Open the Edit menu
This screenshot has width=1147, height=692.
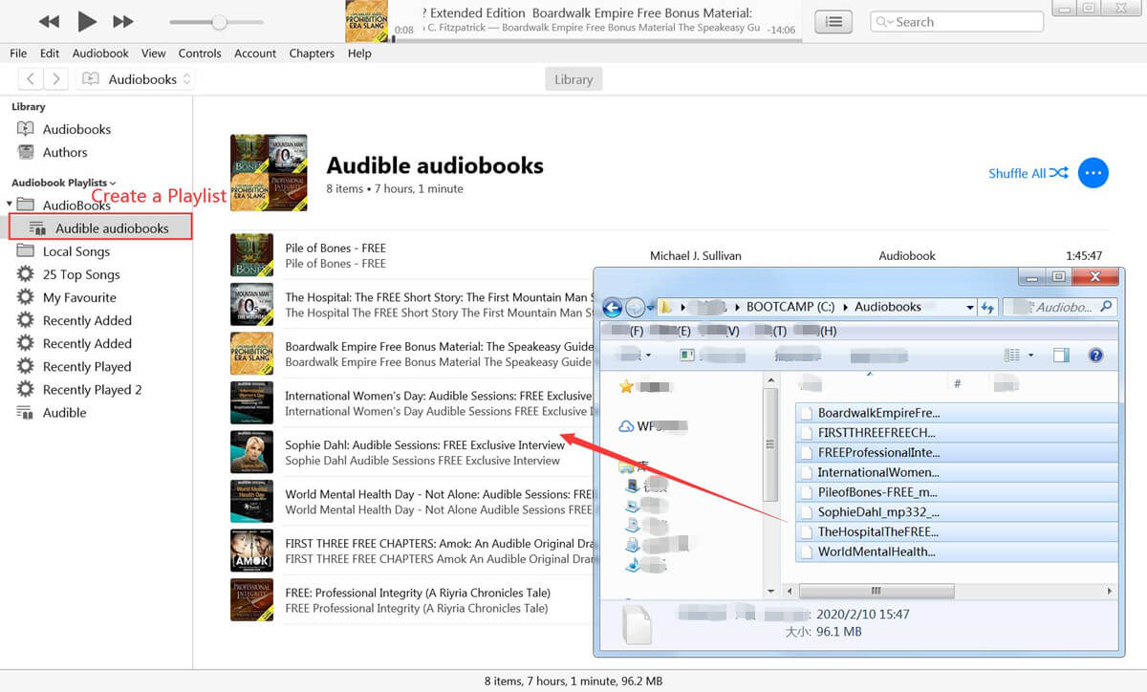click(50, 54)
